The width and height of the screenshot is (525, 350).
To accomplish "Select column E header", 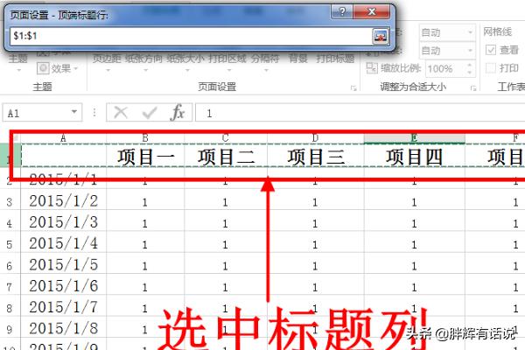I will [x=415, y=138].
